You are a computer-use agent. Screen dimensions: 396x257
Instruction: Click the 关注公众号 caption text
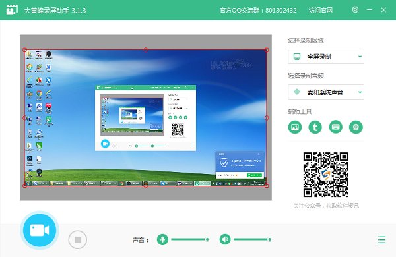(x=326, y=206)
